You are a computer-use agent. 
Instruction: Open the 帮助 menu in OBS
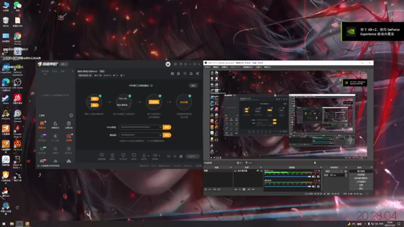click(x=267, y=67)
